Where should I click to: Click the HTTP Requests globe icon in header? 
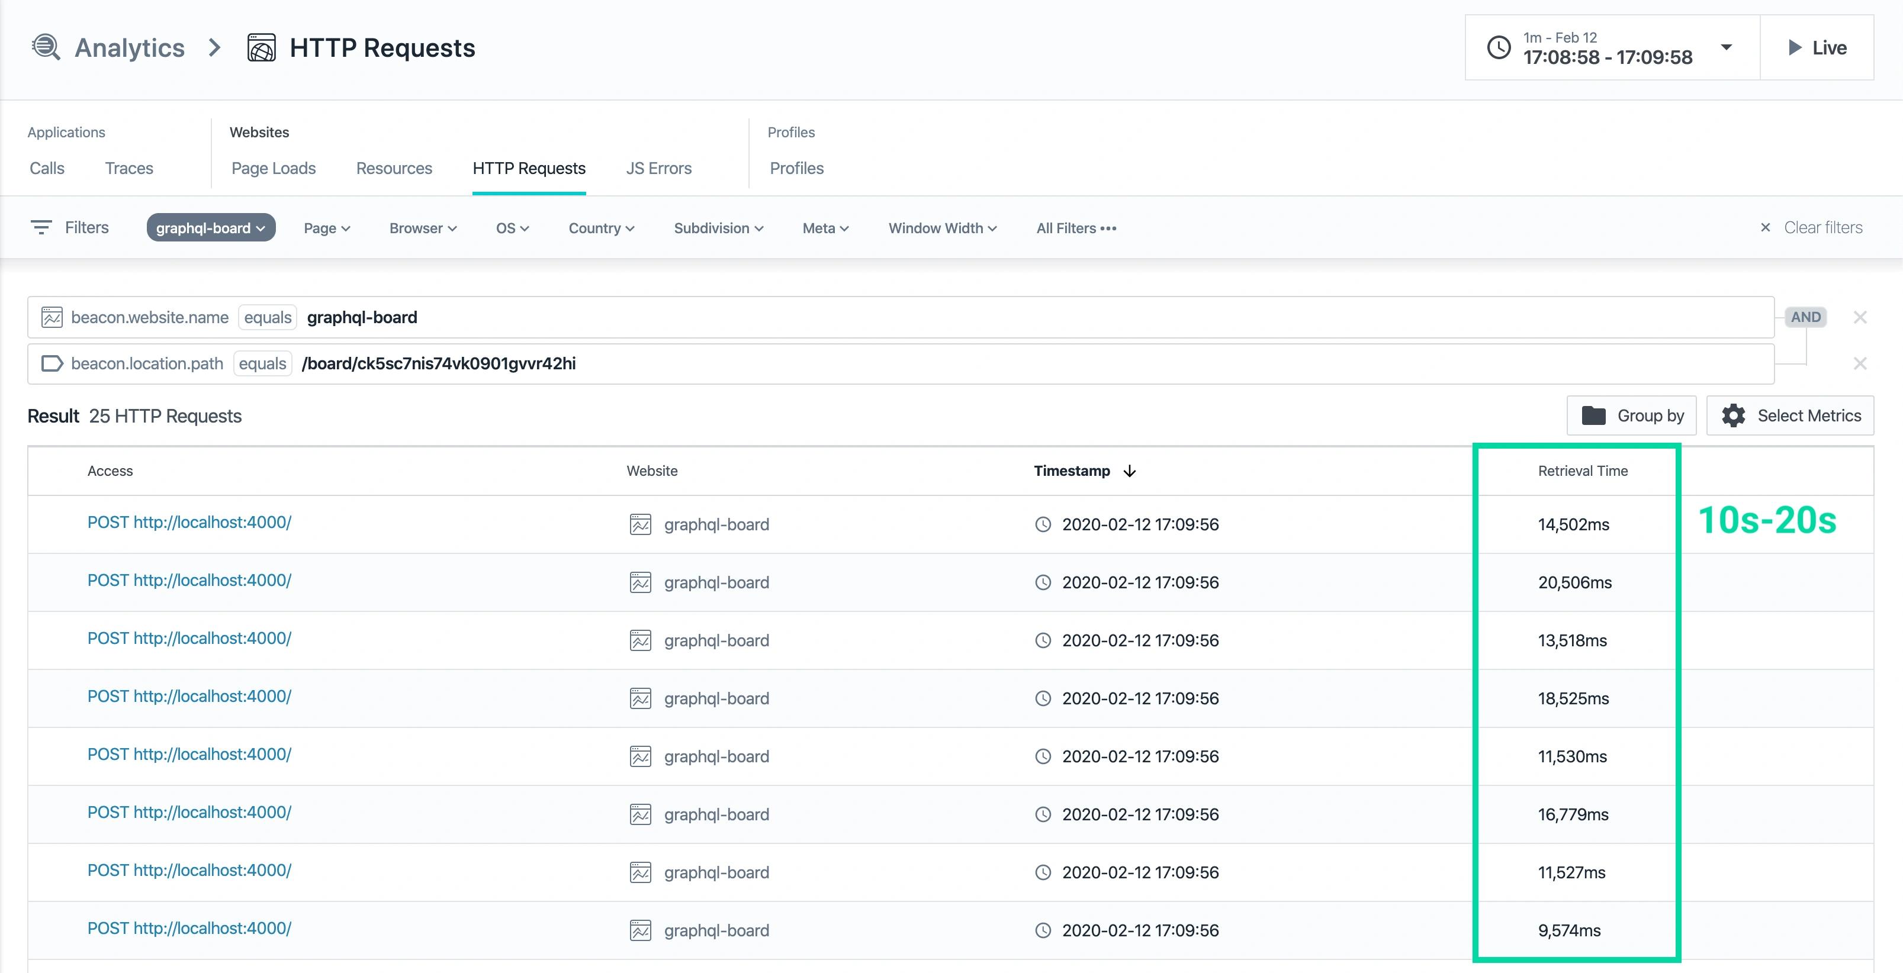point(262,47)
